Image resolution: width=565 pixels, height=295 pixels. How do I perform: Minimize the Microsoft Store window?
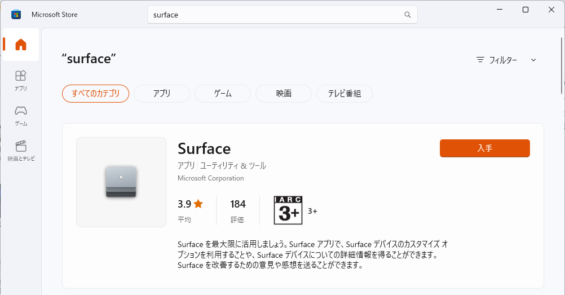(500, 10)
